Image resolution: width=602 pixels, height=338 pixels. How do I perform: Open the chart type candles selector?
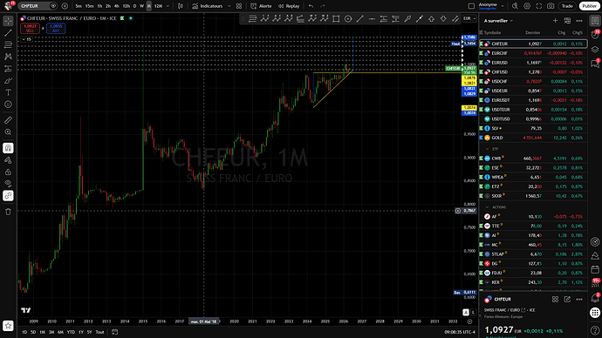click(x=181, y=6)
